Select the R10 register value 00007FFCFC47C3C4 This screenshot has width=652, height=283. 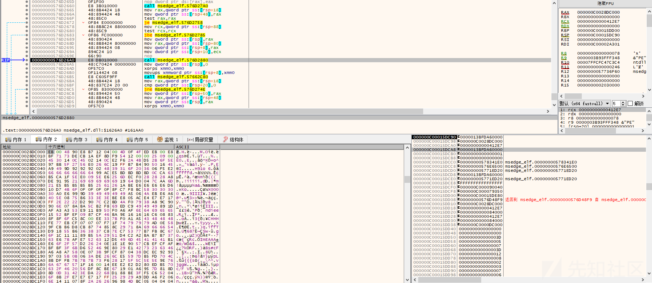(598, 62)
